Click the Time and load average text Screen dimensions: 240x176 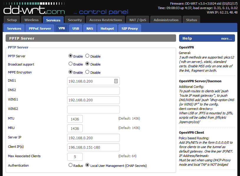point(198,8)
